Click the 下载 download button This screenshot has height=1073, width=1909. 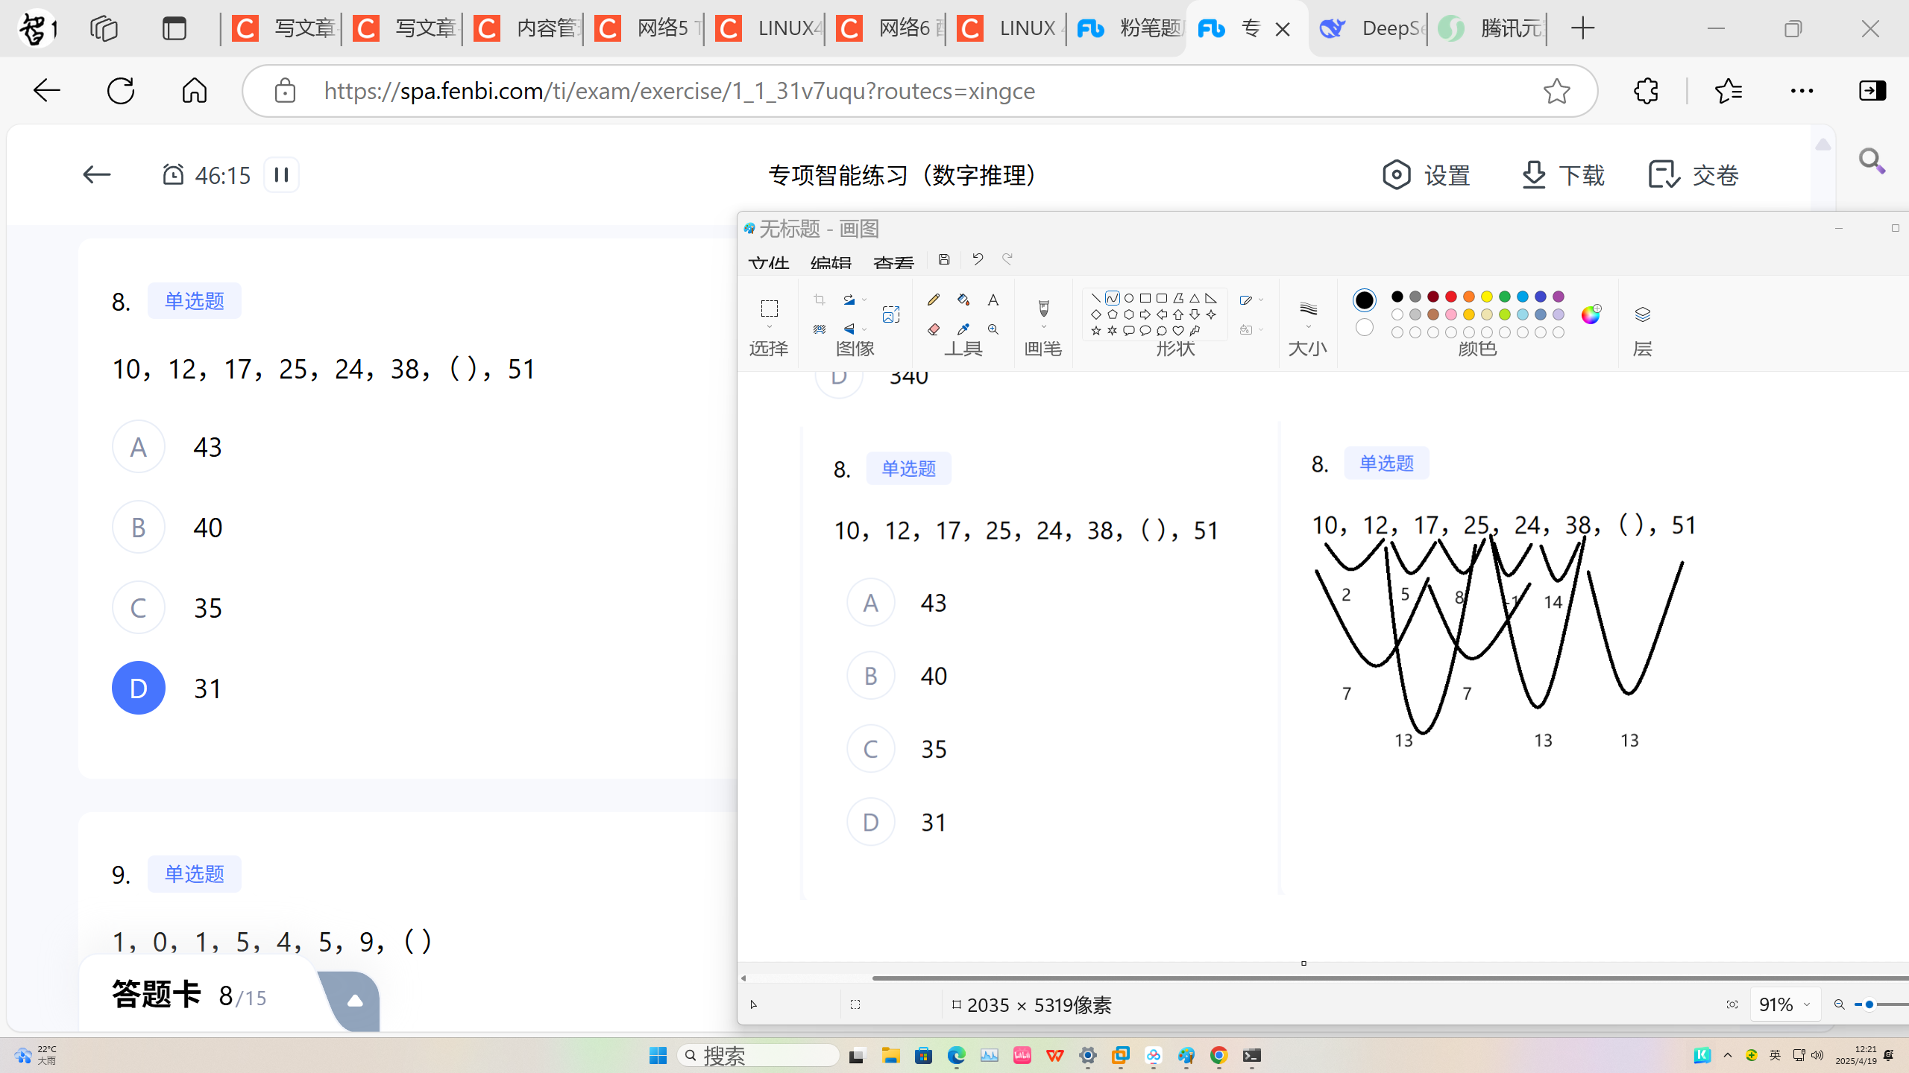[1564, 175]
